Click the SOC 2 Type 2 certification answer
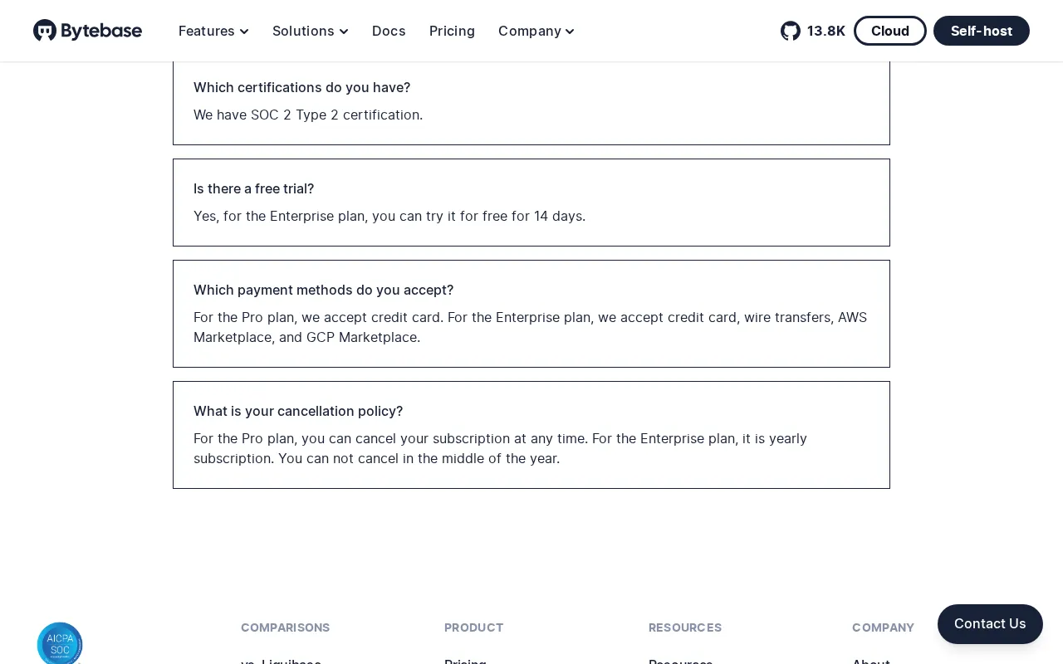Viewport: 1063px width, 664px height. tap(308, 115)
